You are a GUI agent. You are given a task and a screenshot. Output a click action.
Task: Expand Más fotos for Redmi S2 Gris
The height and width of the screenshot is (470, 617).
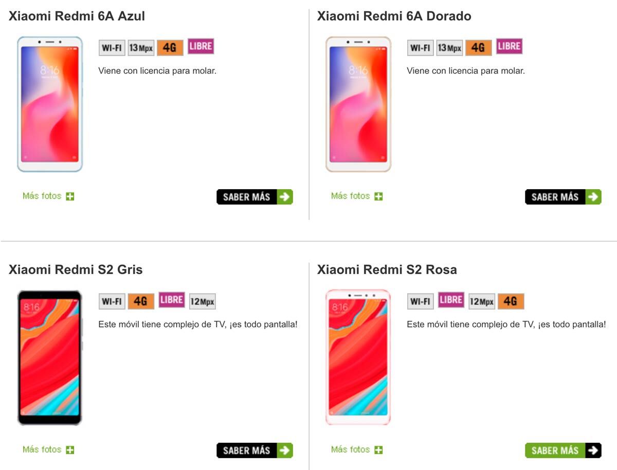(48, 449)
